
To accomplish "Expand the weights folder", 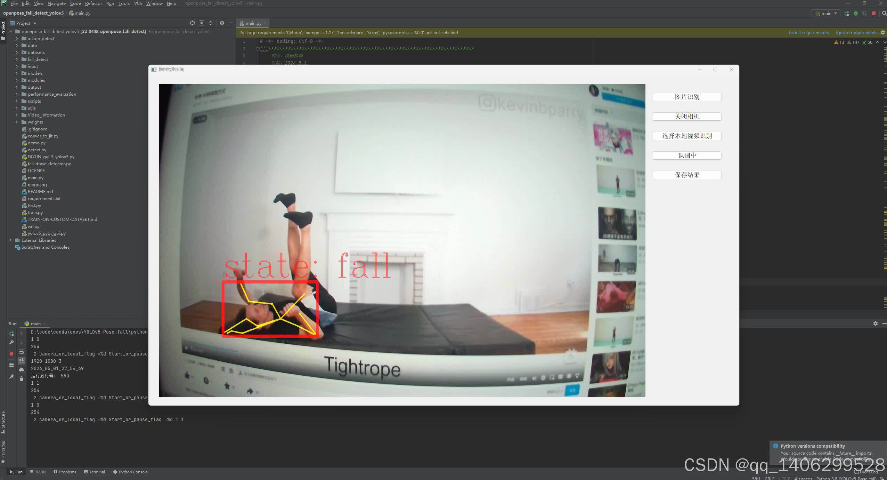I will tap(17, 122).
